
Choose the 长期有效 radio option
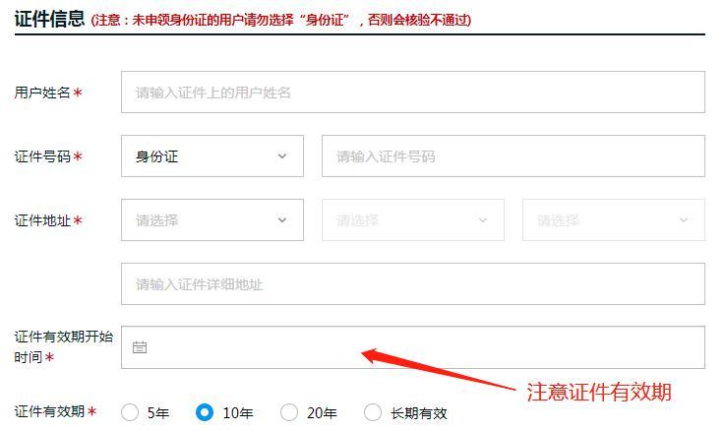[x=373, y=412]
